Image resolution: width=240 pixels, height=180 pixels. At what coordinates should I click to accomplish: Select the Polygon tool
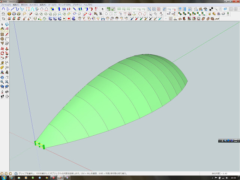[x=2, y=43]
